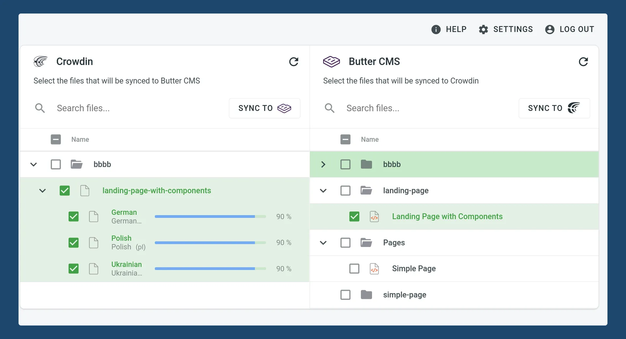Image resolution: width=626 pixels, height=339 pixels.
Task: Collapse the Pages folder
Action: click(x=323, y=243)
